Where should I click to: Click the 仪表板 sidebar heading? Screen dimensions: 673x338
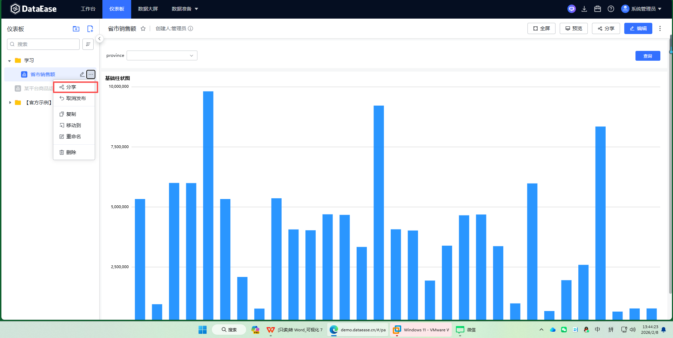(15, 29)
